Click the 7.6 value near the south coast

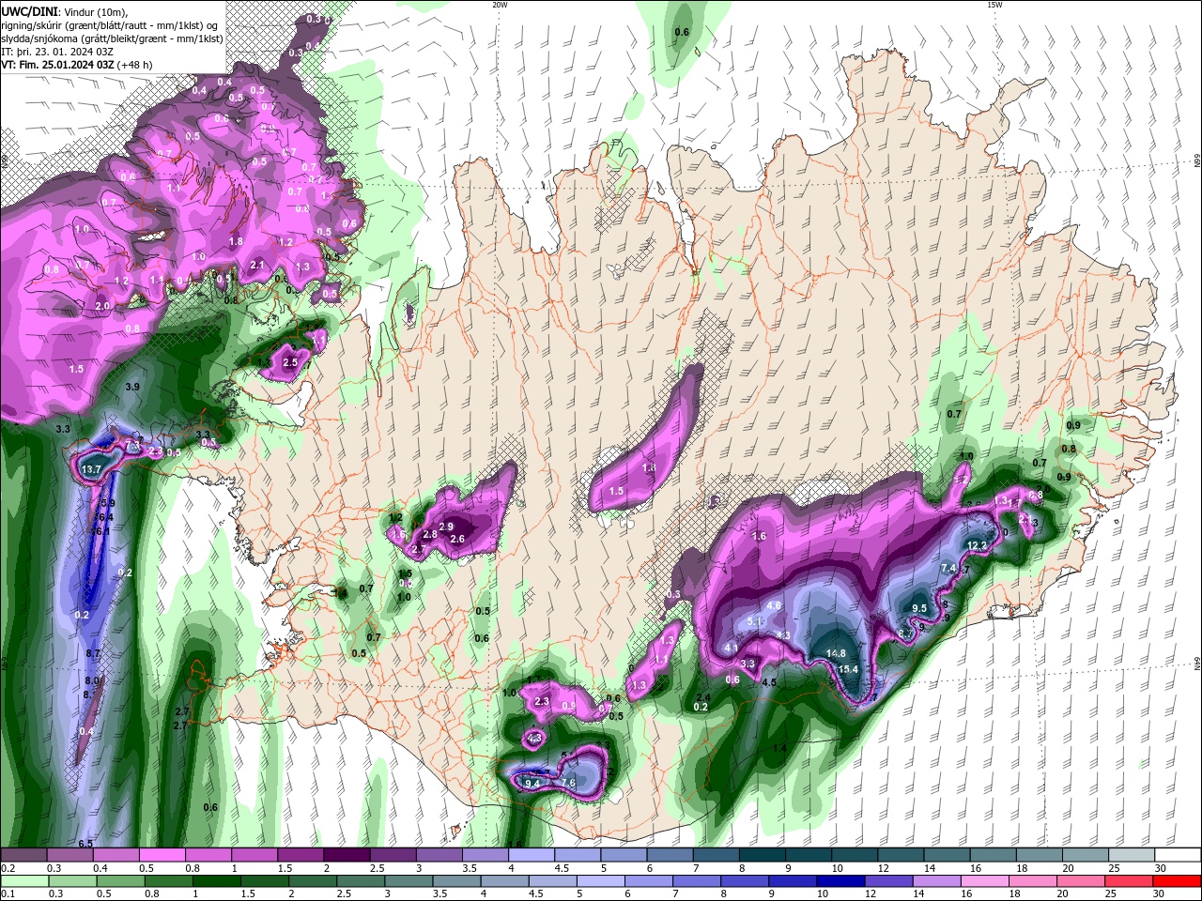tap(567, 783)
